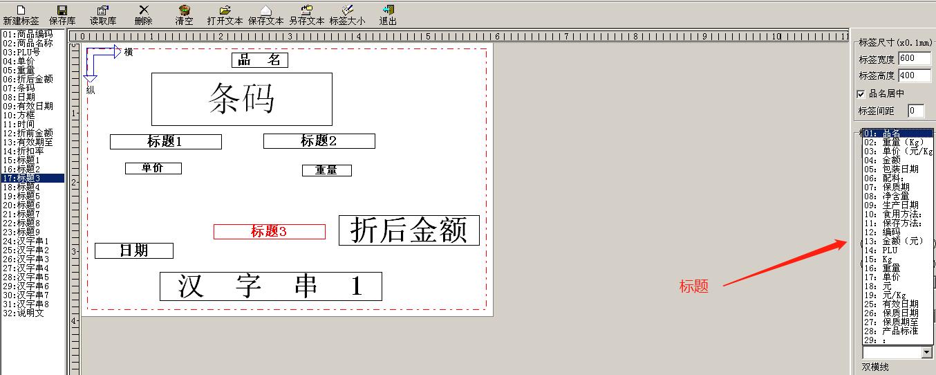Screen dimensions: 936x375
Task: Select '09:有效日期' in field list
Action: point(32,106)
